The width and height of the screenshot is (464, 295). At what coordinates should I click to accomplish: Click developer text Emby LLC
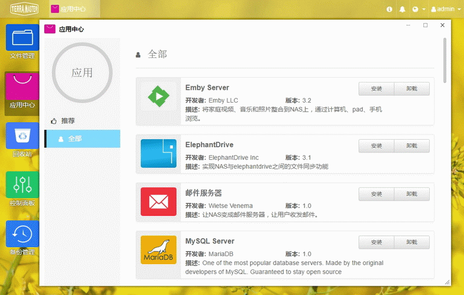[x=223, y=100]
